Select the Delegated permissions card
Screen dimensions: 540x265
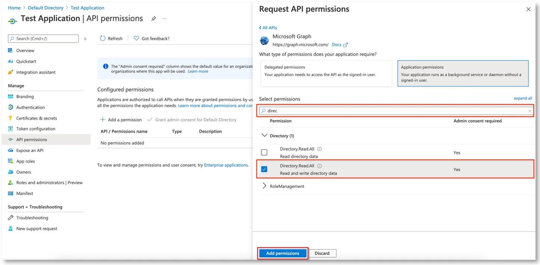[325, 74]
